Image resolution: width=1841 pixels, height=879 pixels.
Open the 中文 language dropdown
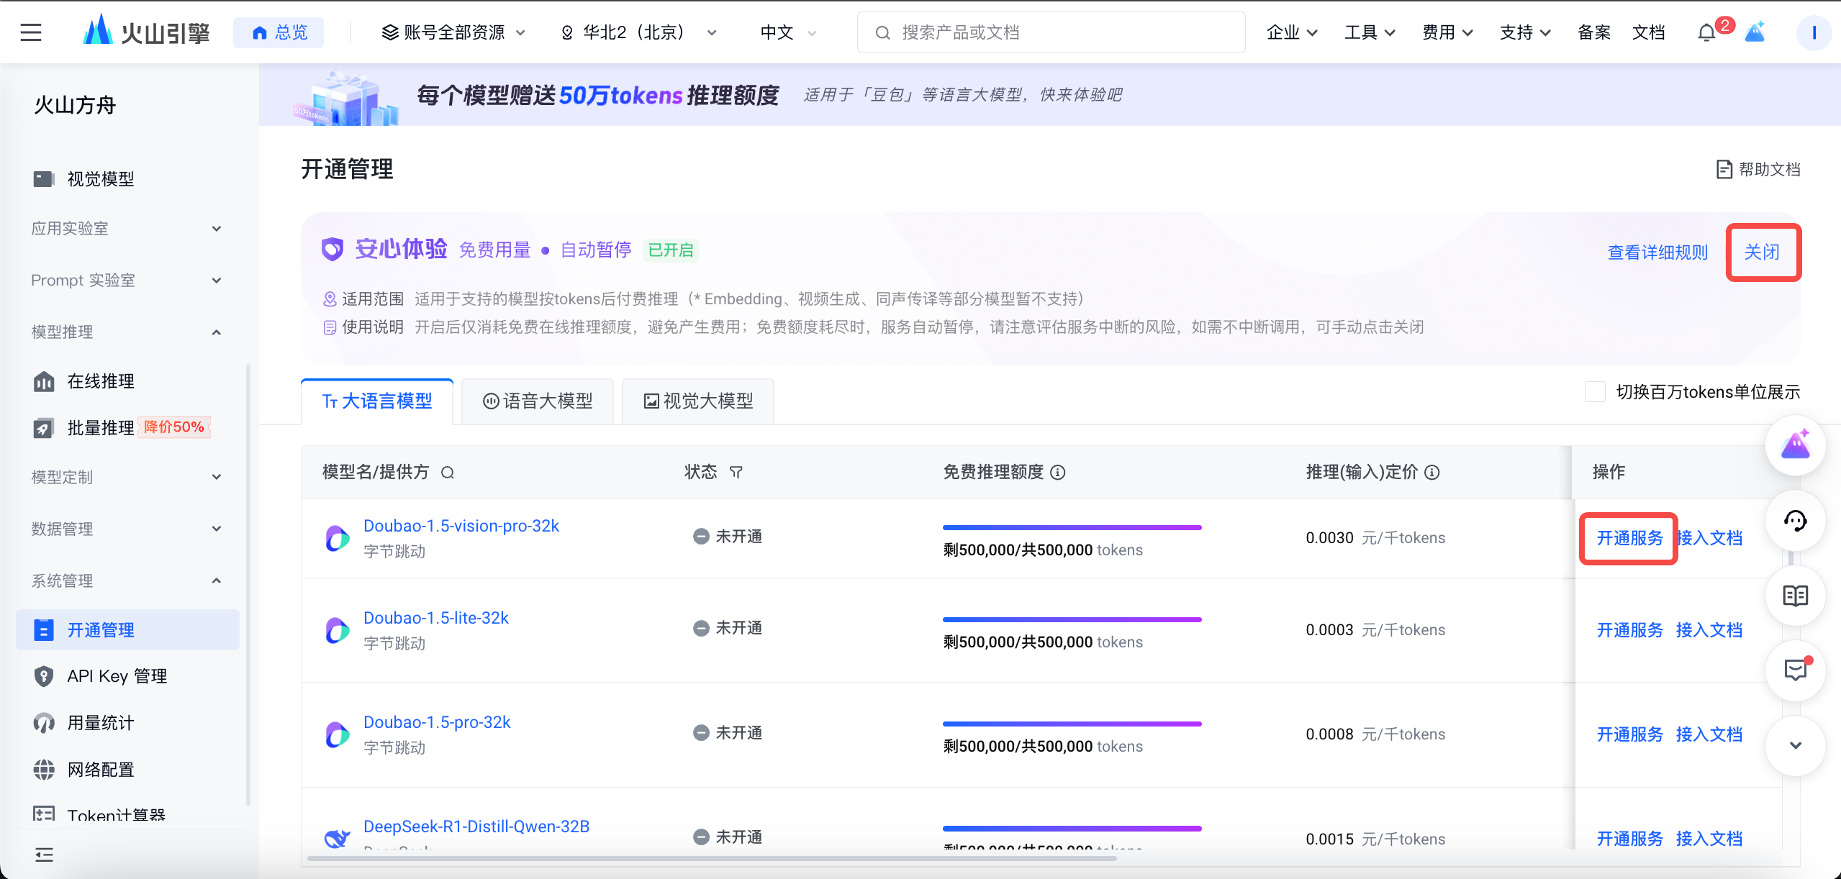(788, 32)
